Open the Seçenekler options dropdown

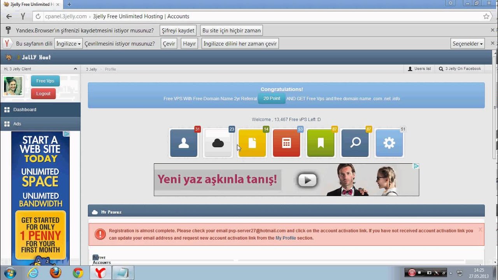click(x=468, y=44)
